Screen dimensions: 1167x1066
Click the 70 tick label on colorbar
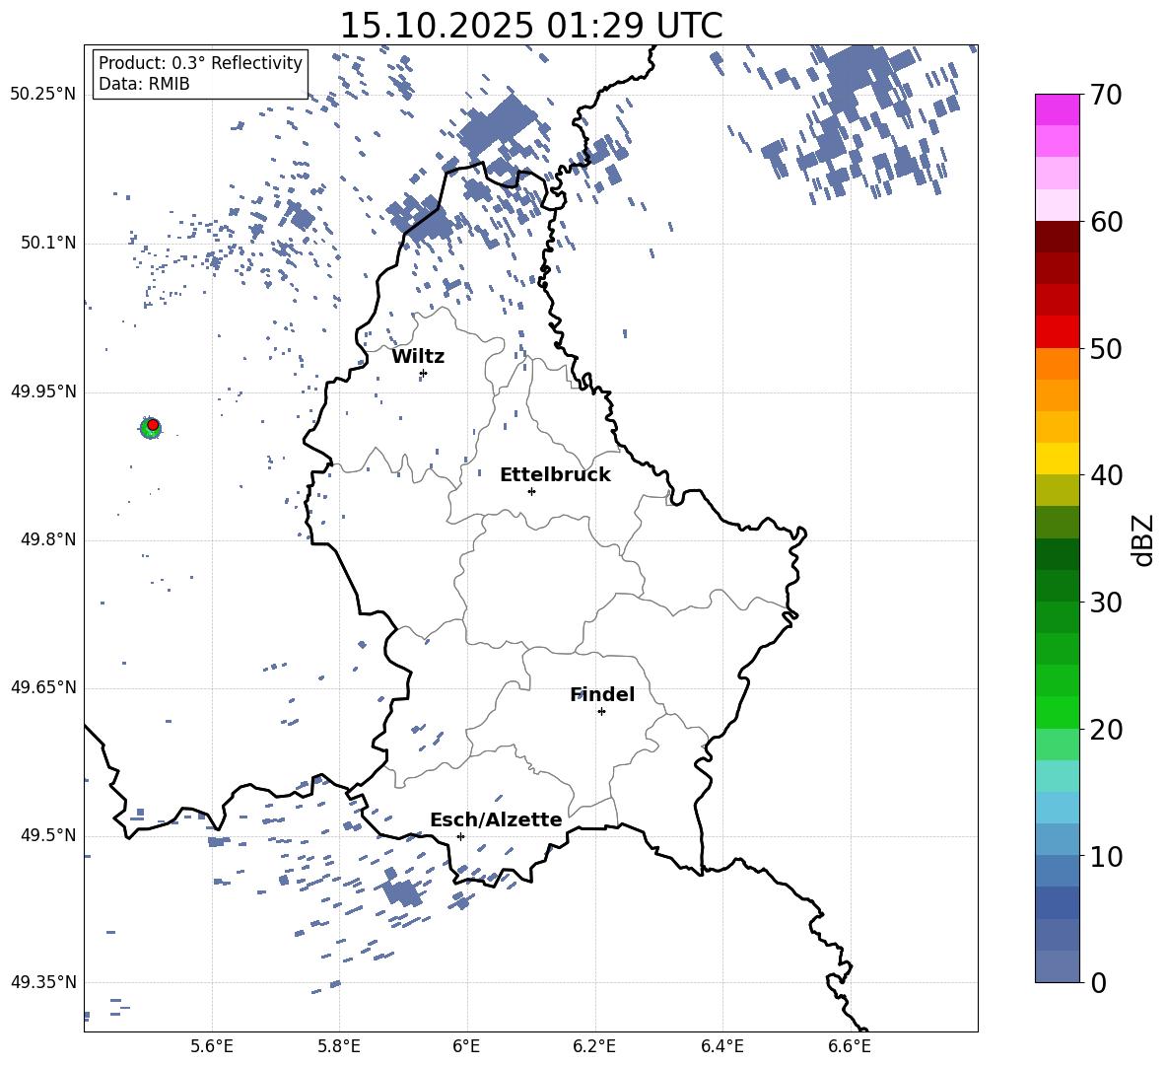(x=1105, y=95)
